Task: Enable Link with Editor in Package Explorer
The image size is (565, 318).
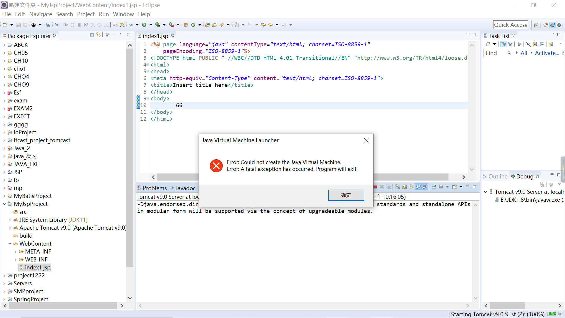Action: click(98, 35)
